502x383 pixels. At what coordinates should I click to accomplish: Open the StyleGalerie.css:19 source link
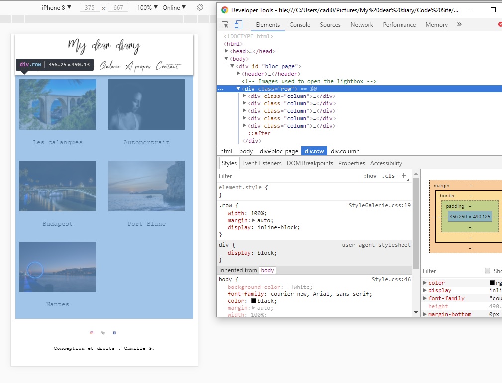pyautogui.click(x=380, y=205)
